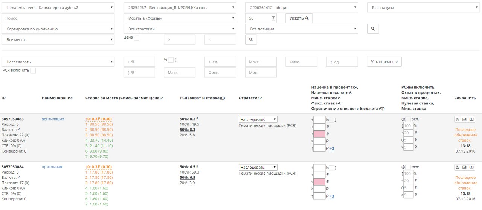Click the save icon for keyword вентиляция
482x210 pixels.
tap(458, 119)
